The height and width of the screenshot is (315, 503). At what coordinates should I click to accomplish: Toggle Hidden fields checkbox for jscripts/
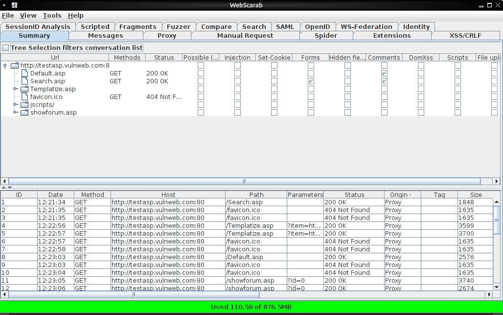point(347,105)
